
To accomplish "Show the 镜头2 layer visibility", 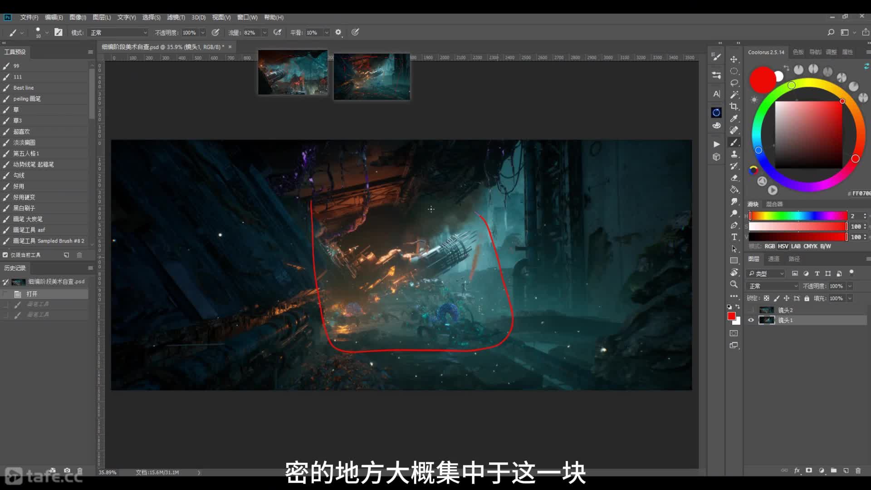I will click(x=751, y=310).
